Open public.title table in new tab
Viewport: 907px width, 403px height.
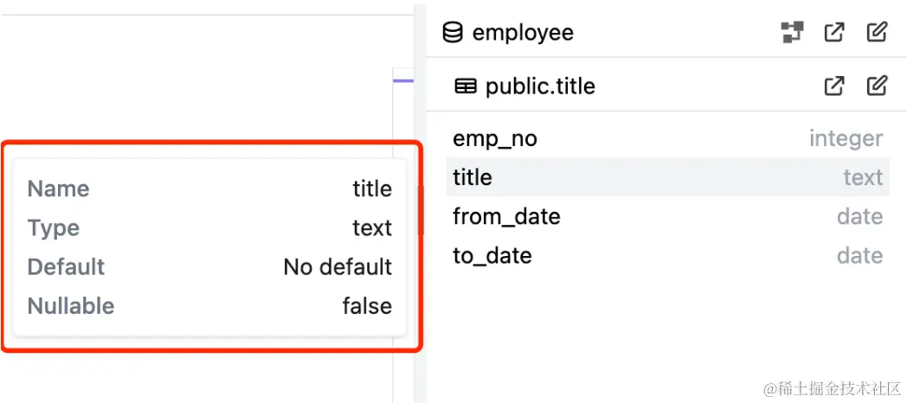[834, 86]
